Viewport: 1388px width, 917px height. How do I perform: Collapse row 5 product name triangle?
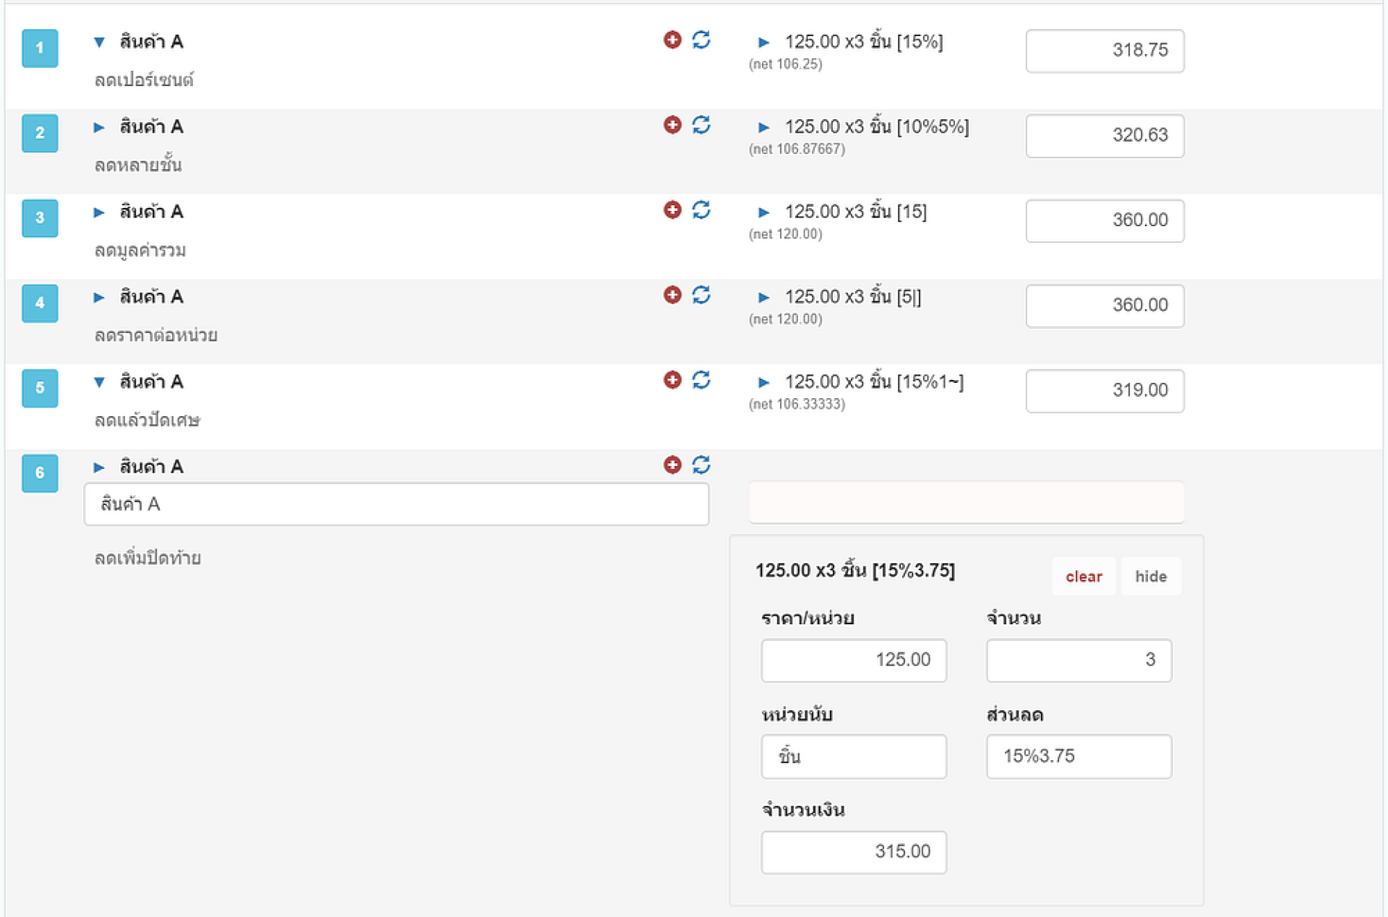point(100,382)
